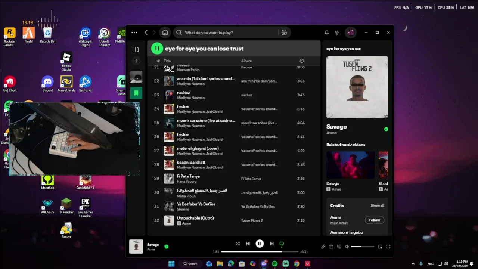Open artist Hana Yousry link
The height and width of the screenshot is (269, 478).
(x=187, y=182)
